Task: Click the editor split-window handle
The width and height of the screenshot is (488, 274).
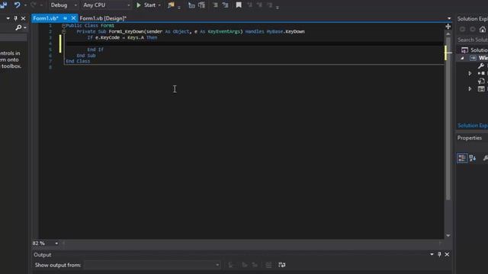Action: 448,27
